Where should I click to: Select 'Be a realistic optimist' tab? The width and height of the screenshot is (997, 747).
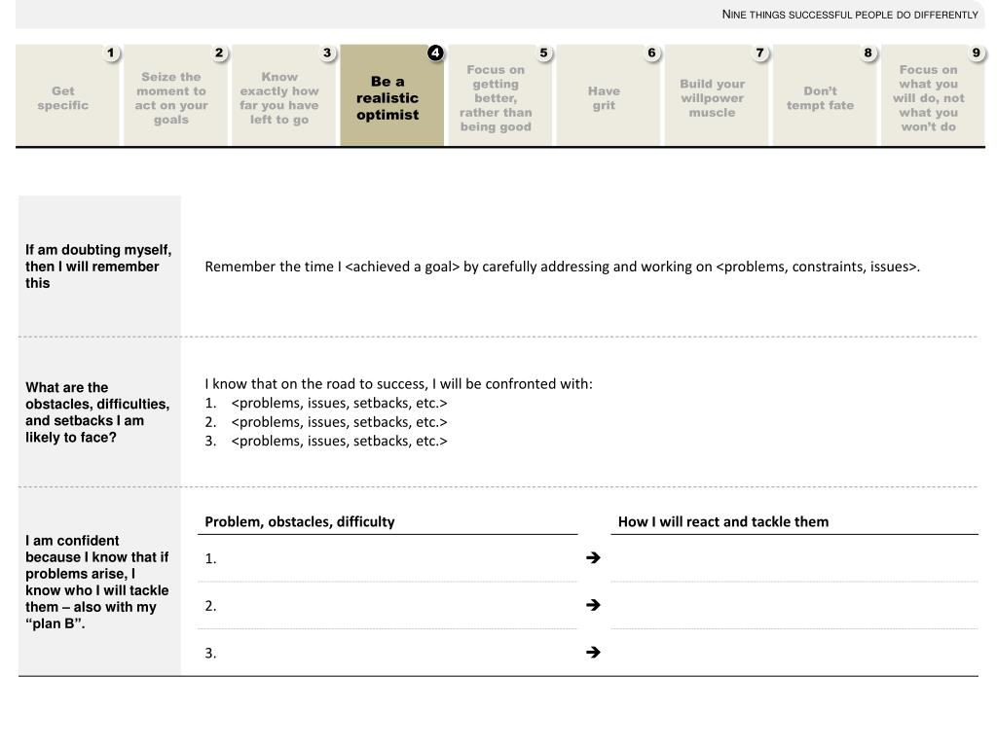point(391,95)
